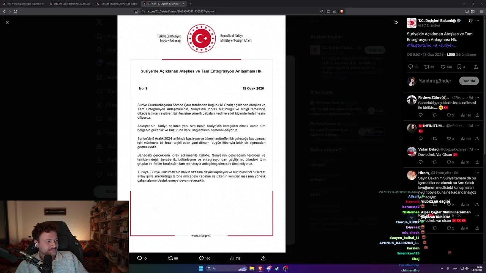Click the ministry statement document image
Screen dimensions: 486x273
tap(201, 134)
